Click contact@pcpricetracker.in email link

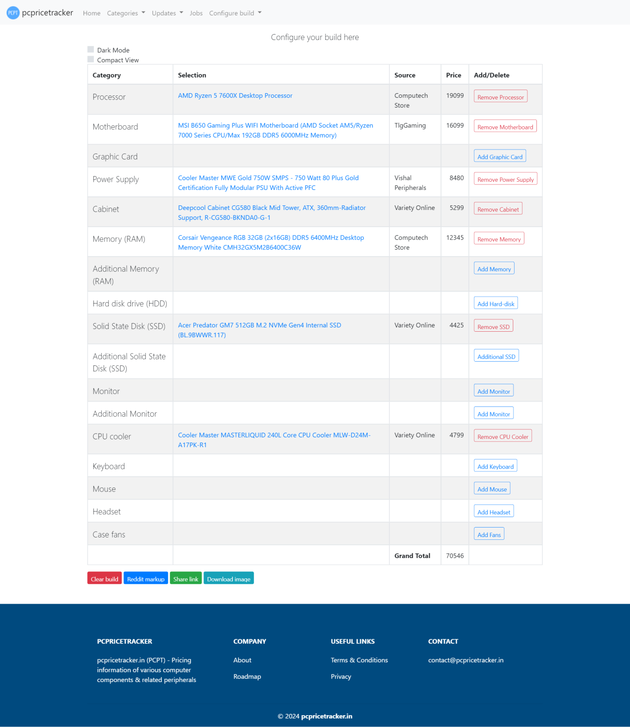tap(466, 660)
